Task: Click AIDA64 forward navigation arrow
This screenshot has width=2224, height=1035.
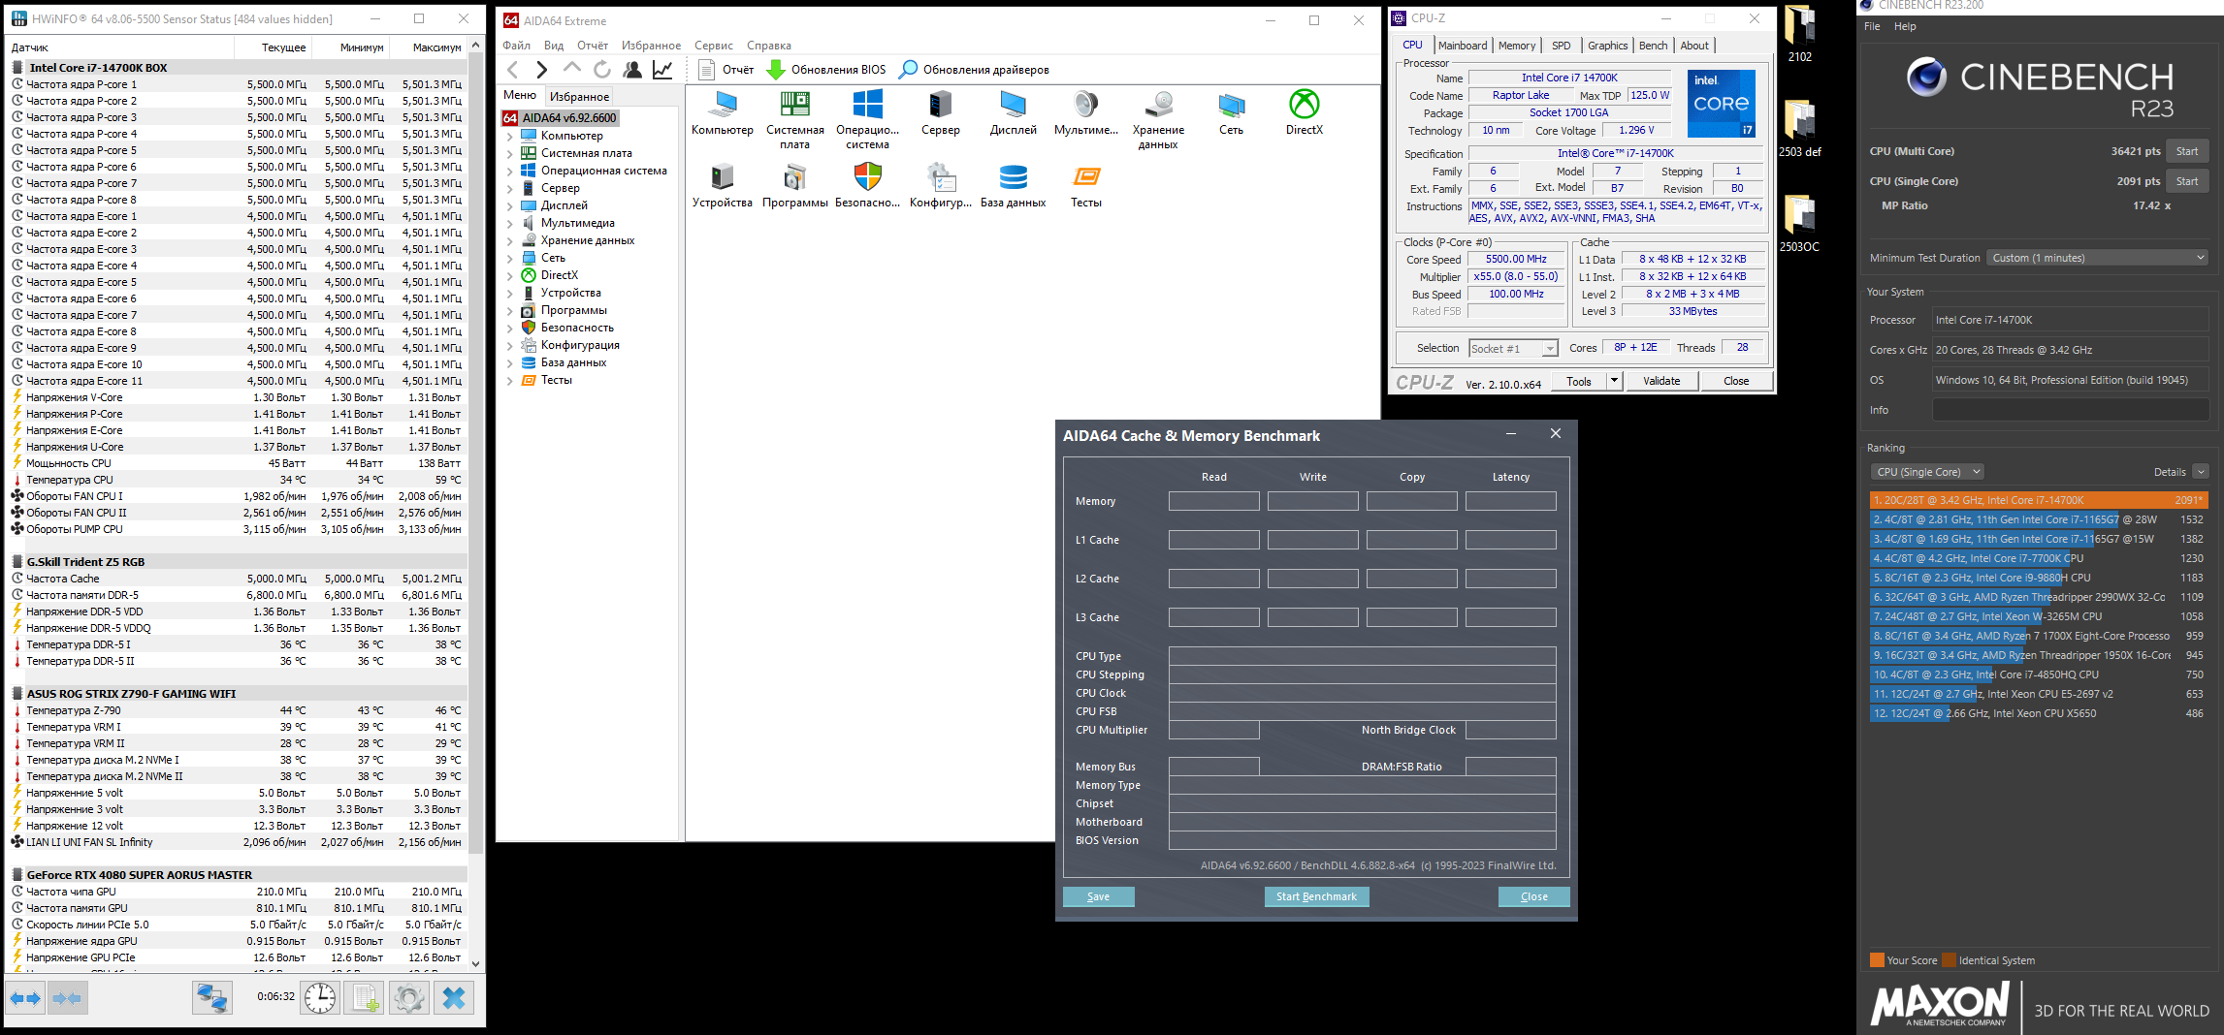Action: 542,69
